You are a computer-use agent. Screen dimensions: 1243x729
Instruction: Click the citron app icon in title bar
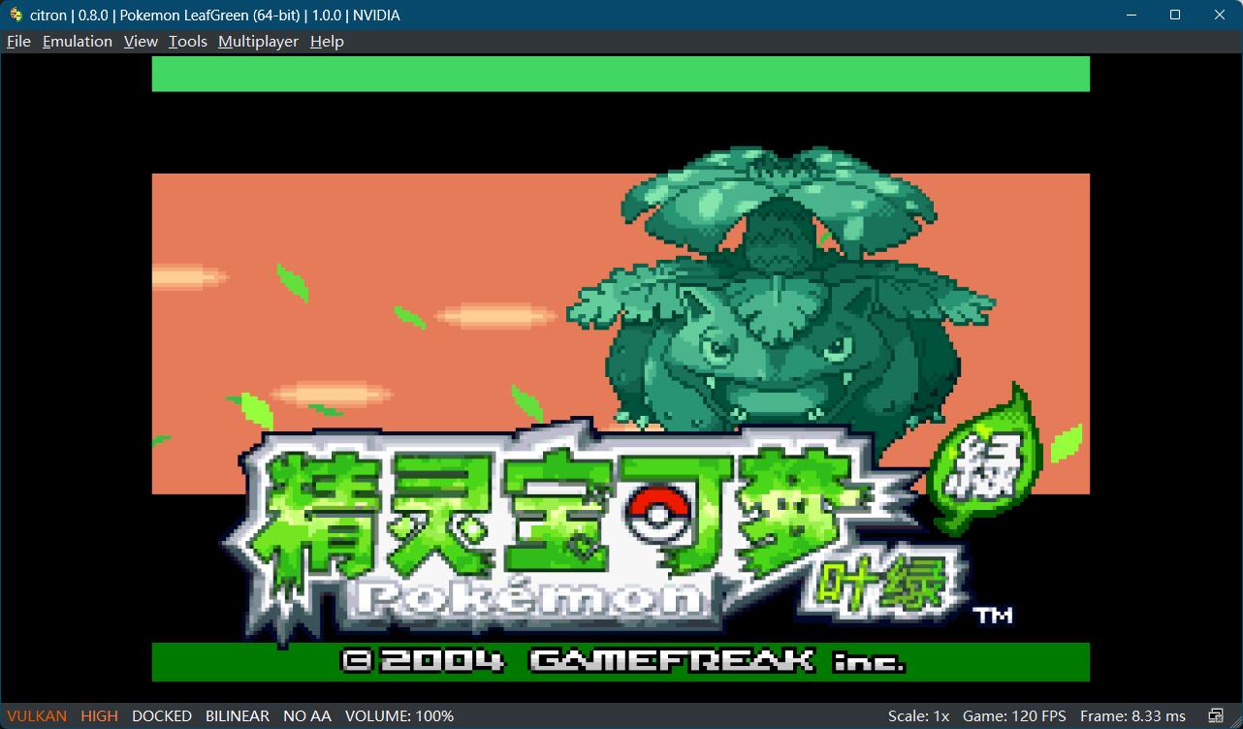[x=16, y=15]
